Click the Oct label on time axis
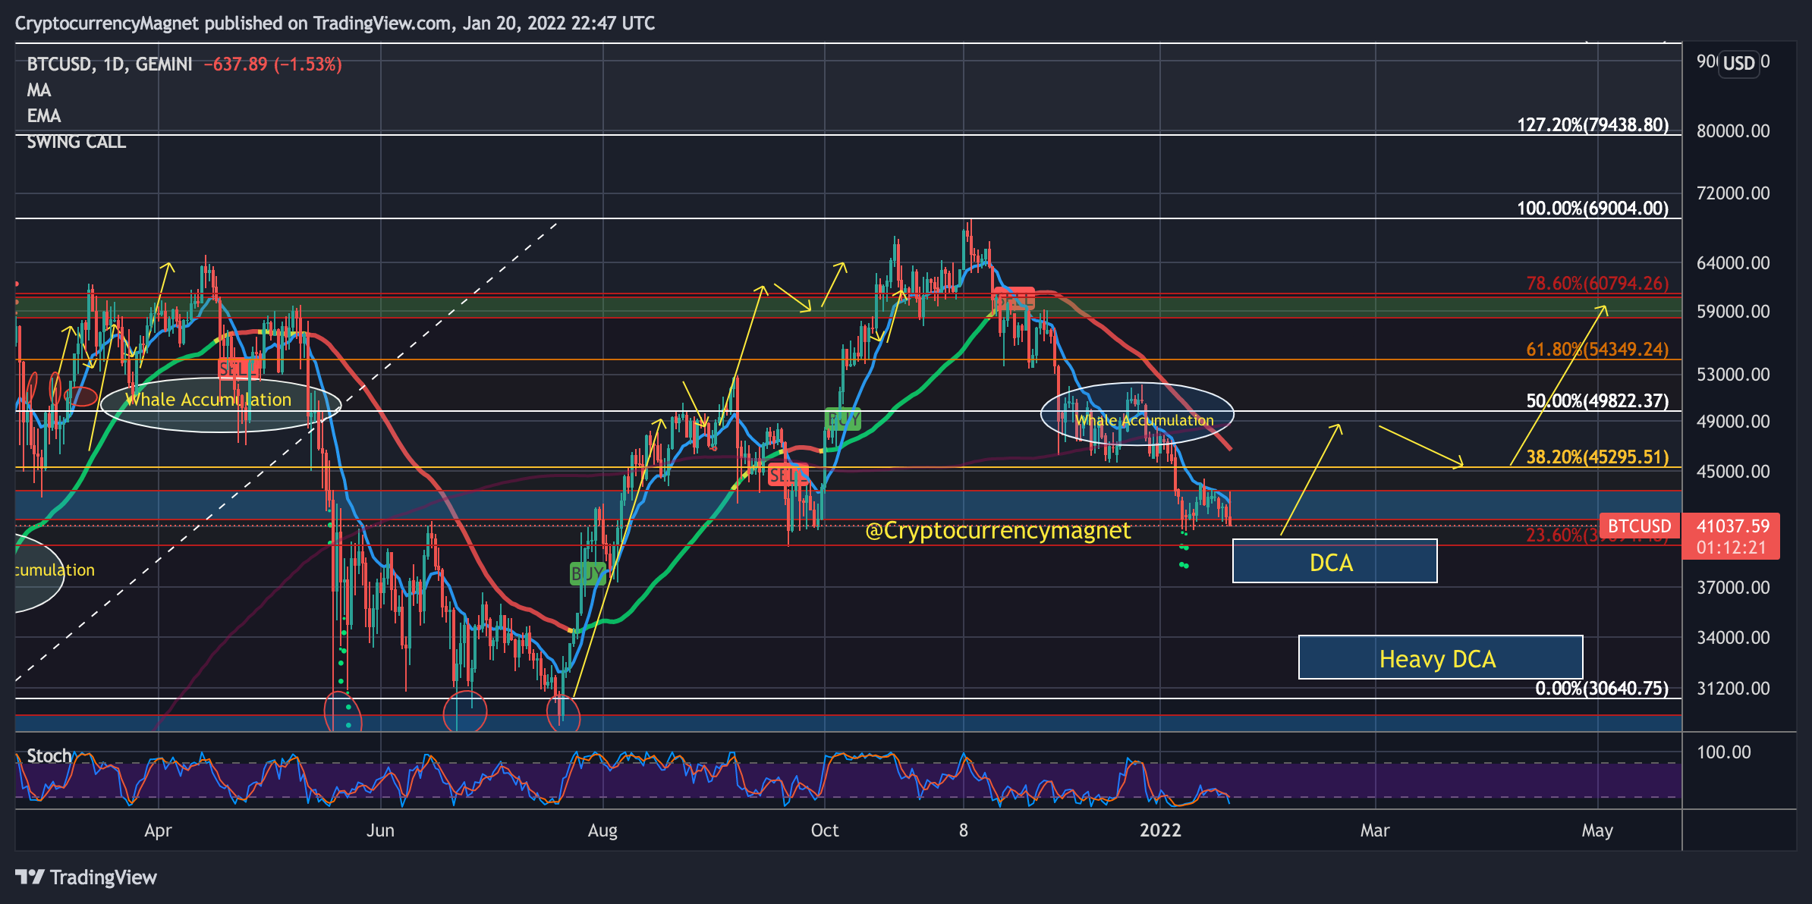Viewport: 1812px width, 904px height. click(825, 830)
